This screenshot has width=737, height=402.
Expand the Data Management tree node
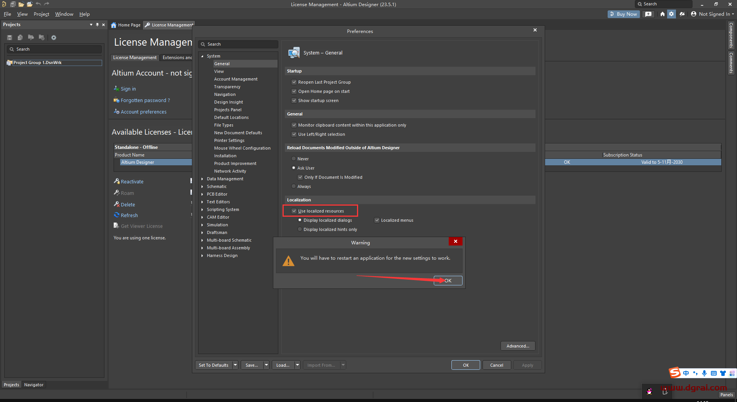pyautogui.click(x=202, y=179)
